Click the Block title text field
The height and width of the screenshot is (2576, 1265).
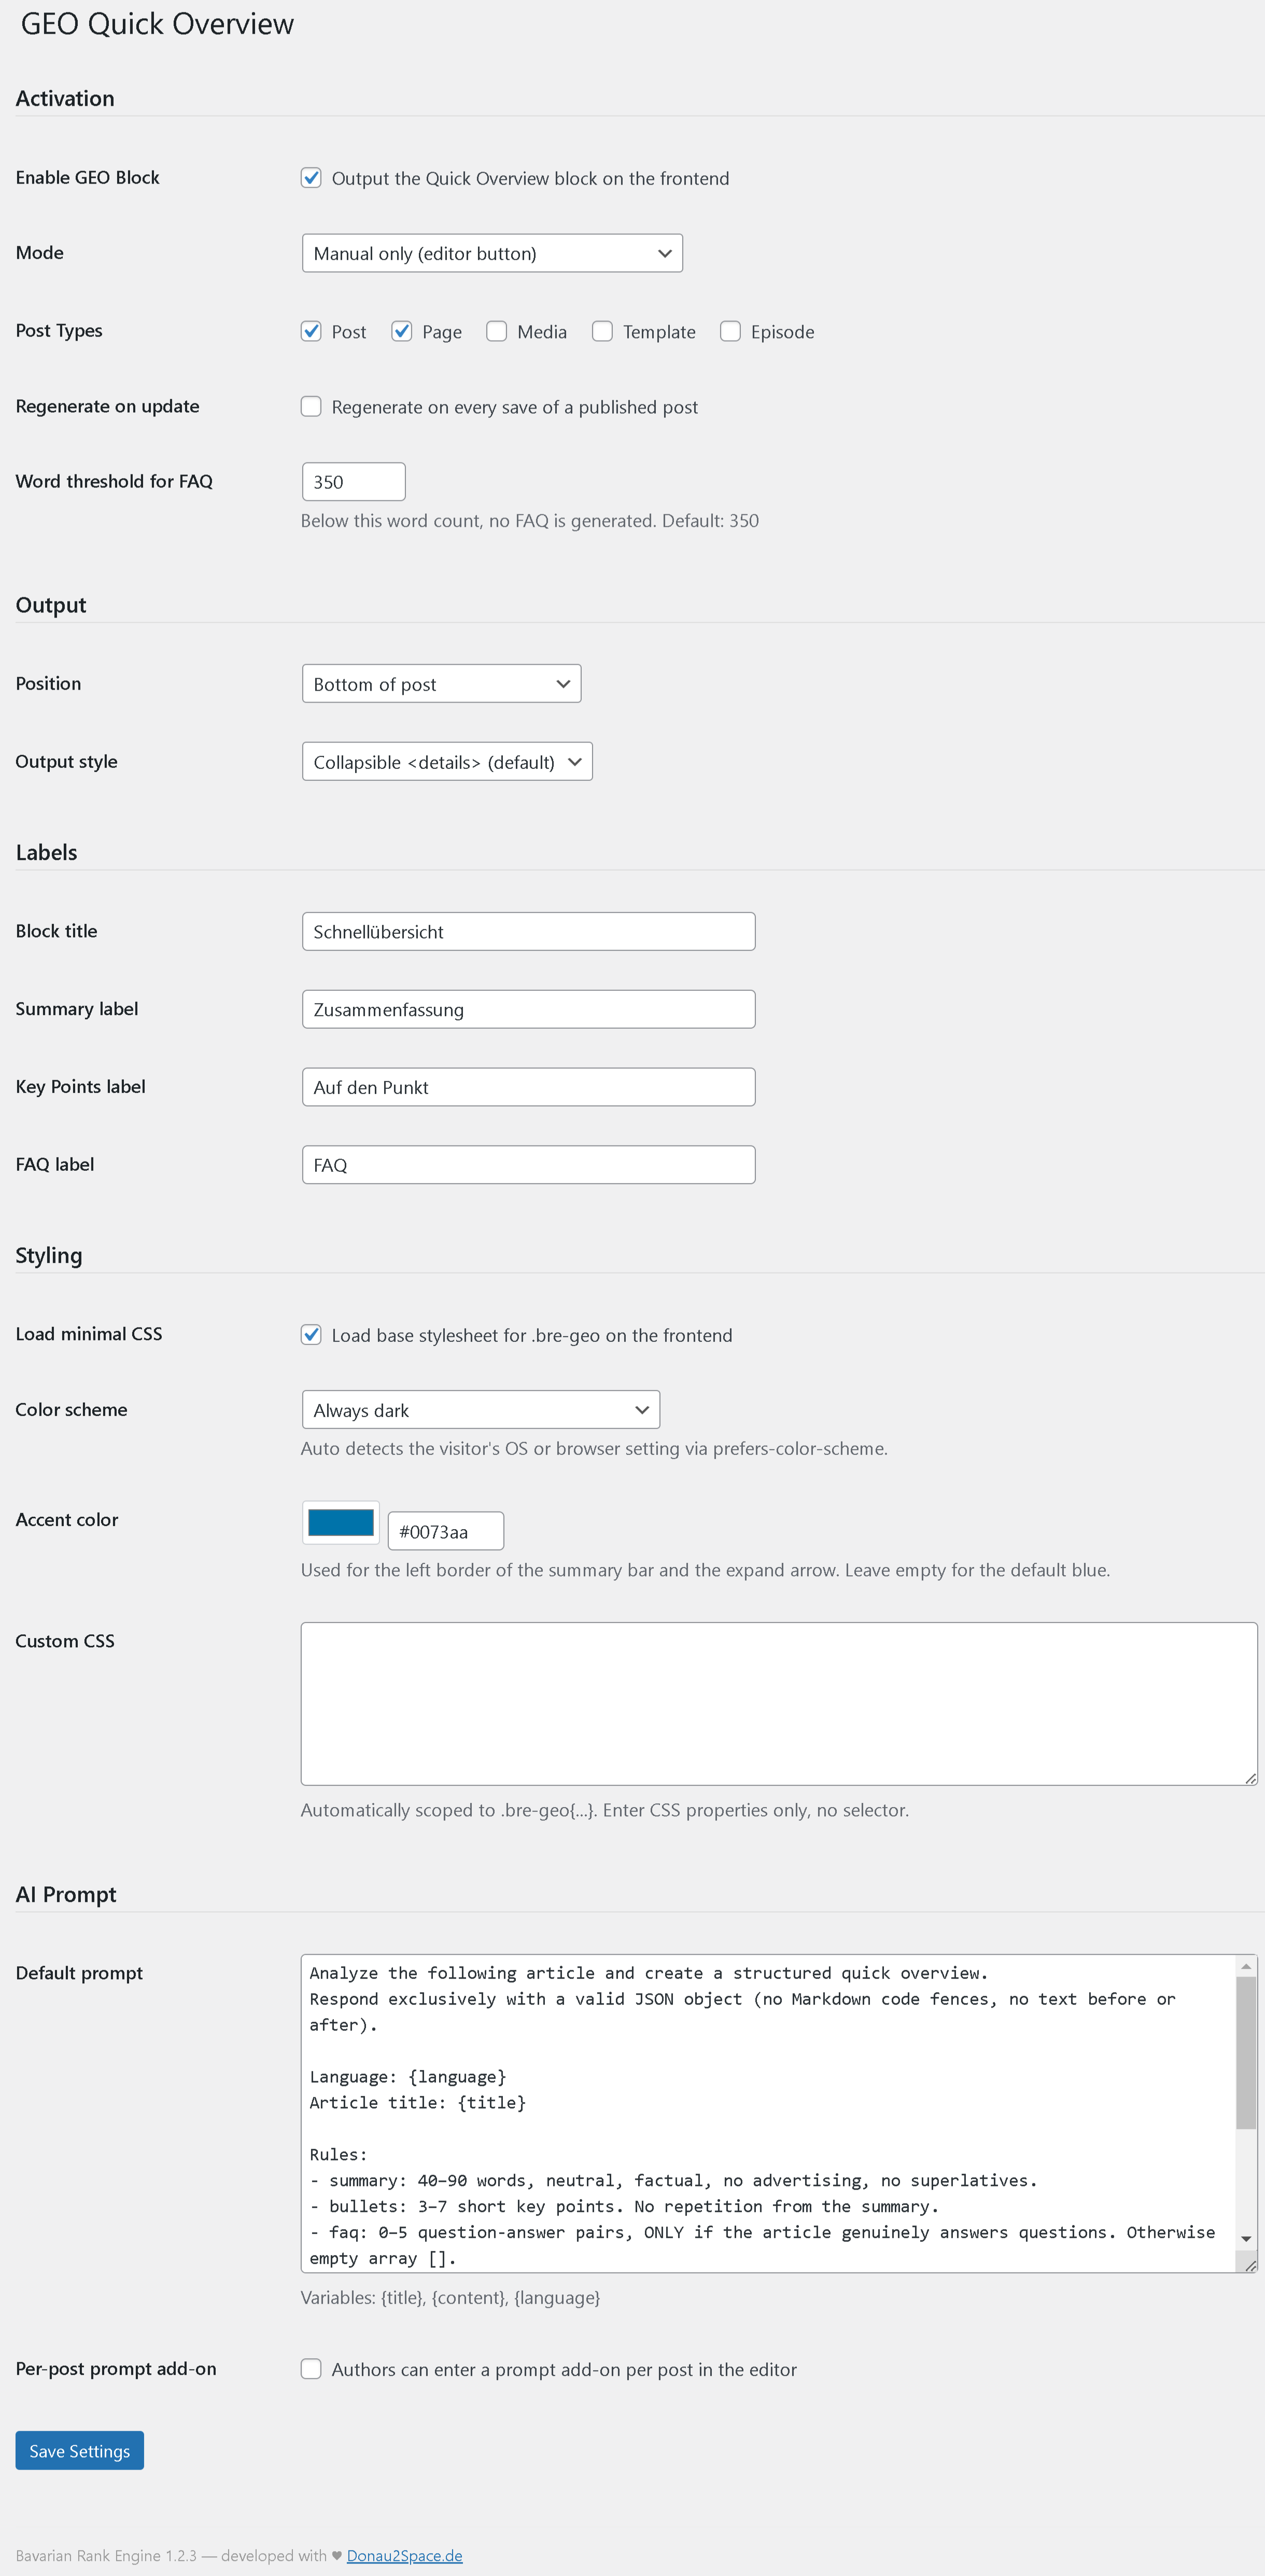pos(528,931)
